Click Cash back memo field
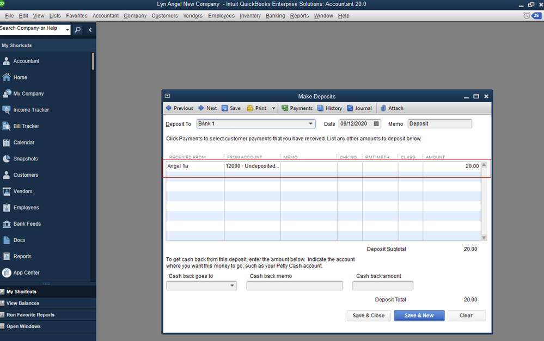This screenshot has width=544, height=341. 295,286
